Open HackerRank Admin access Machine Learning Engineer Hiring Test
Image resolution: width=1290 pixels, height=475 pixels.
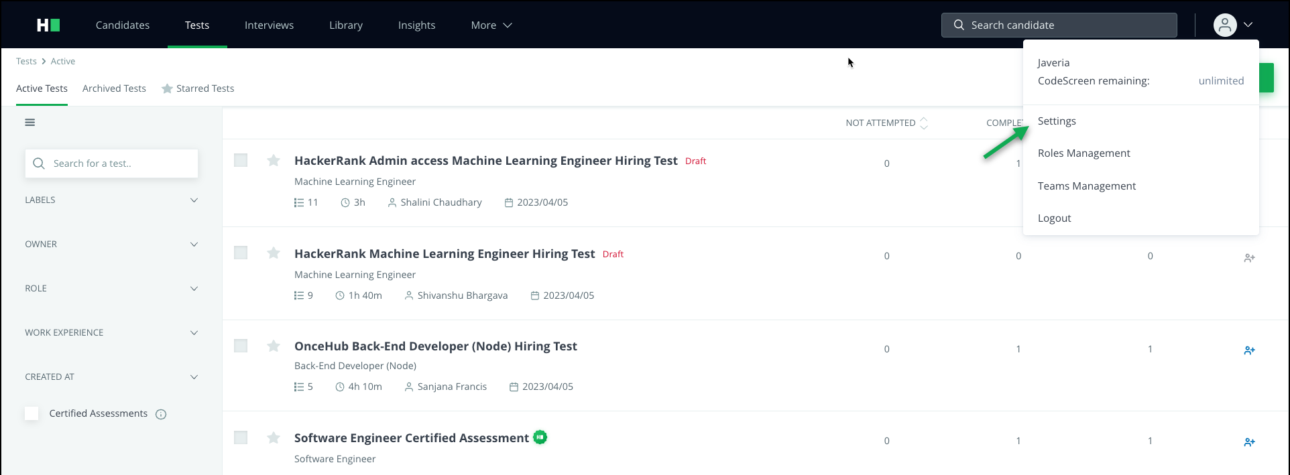[486, 161]
